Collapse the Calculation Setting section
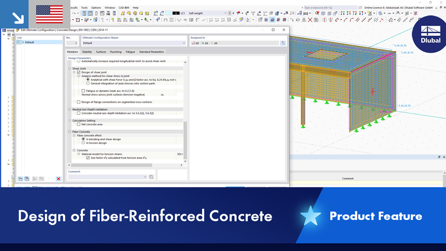The width and height of the screenshot is (446, 251). (x=69, y=120)
